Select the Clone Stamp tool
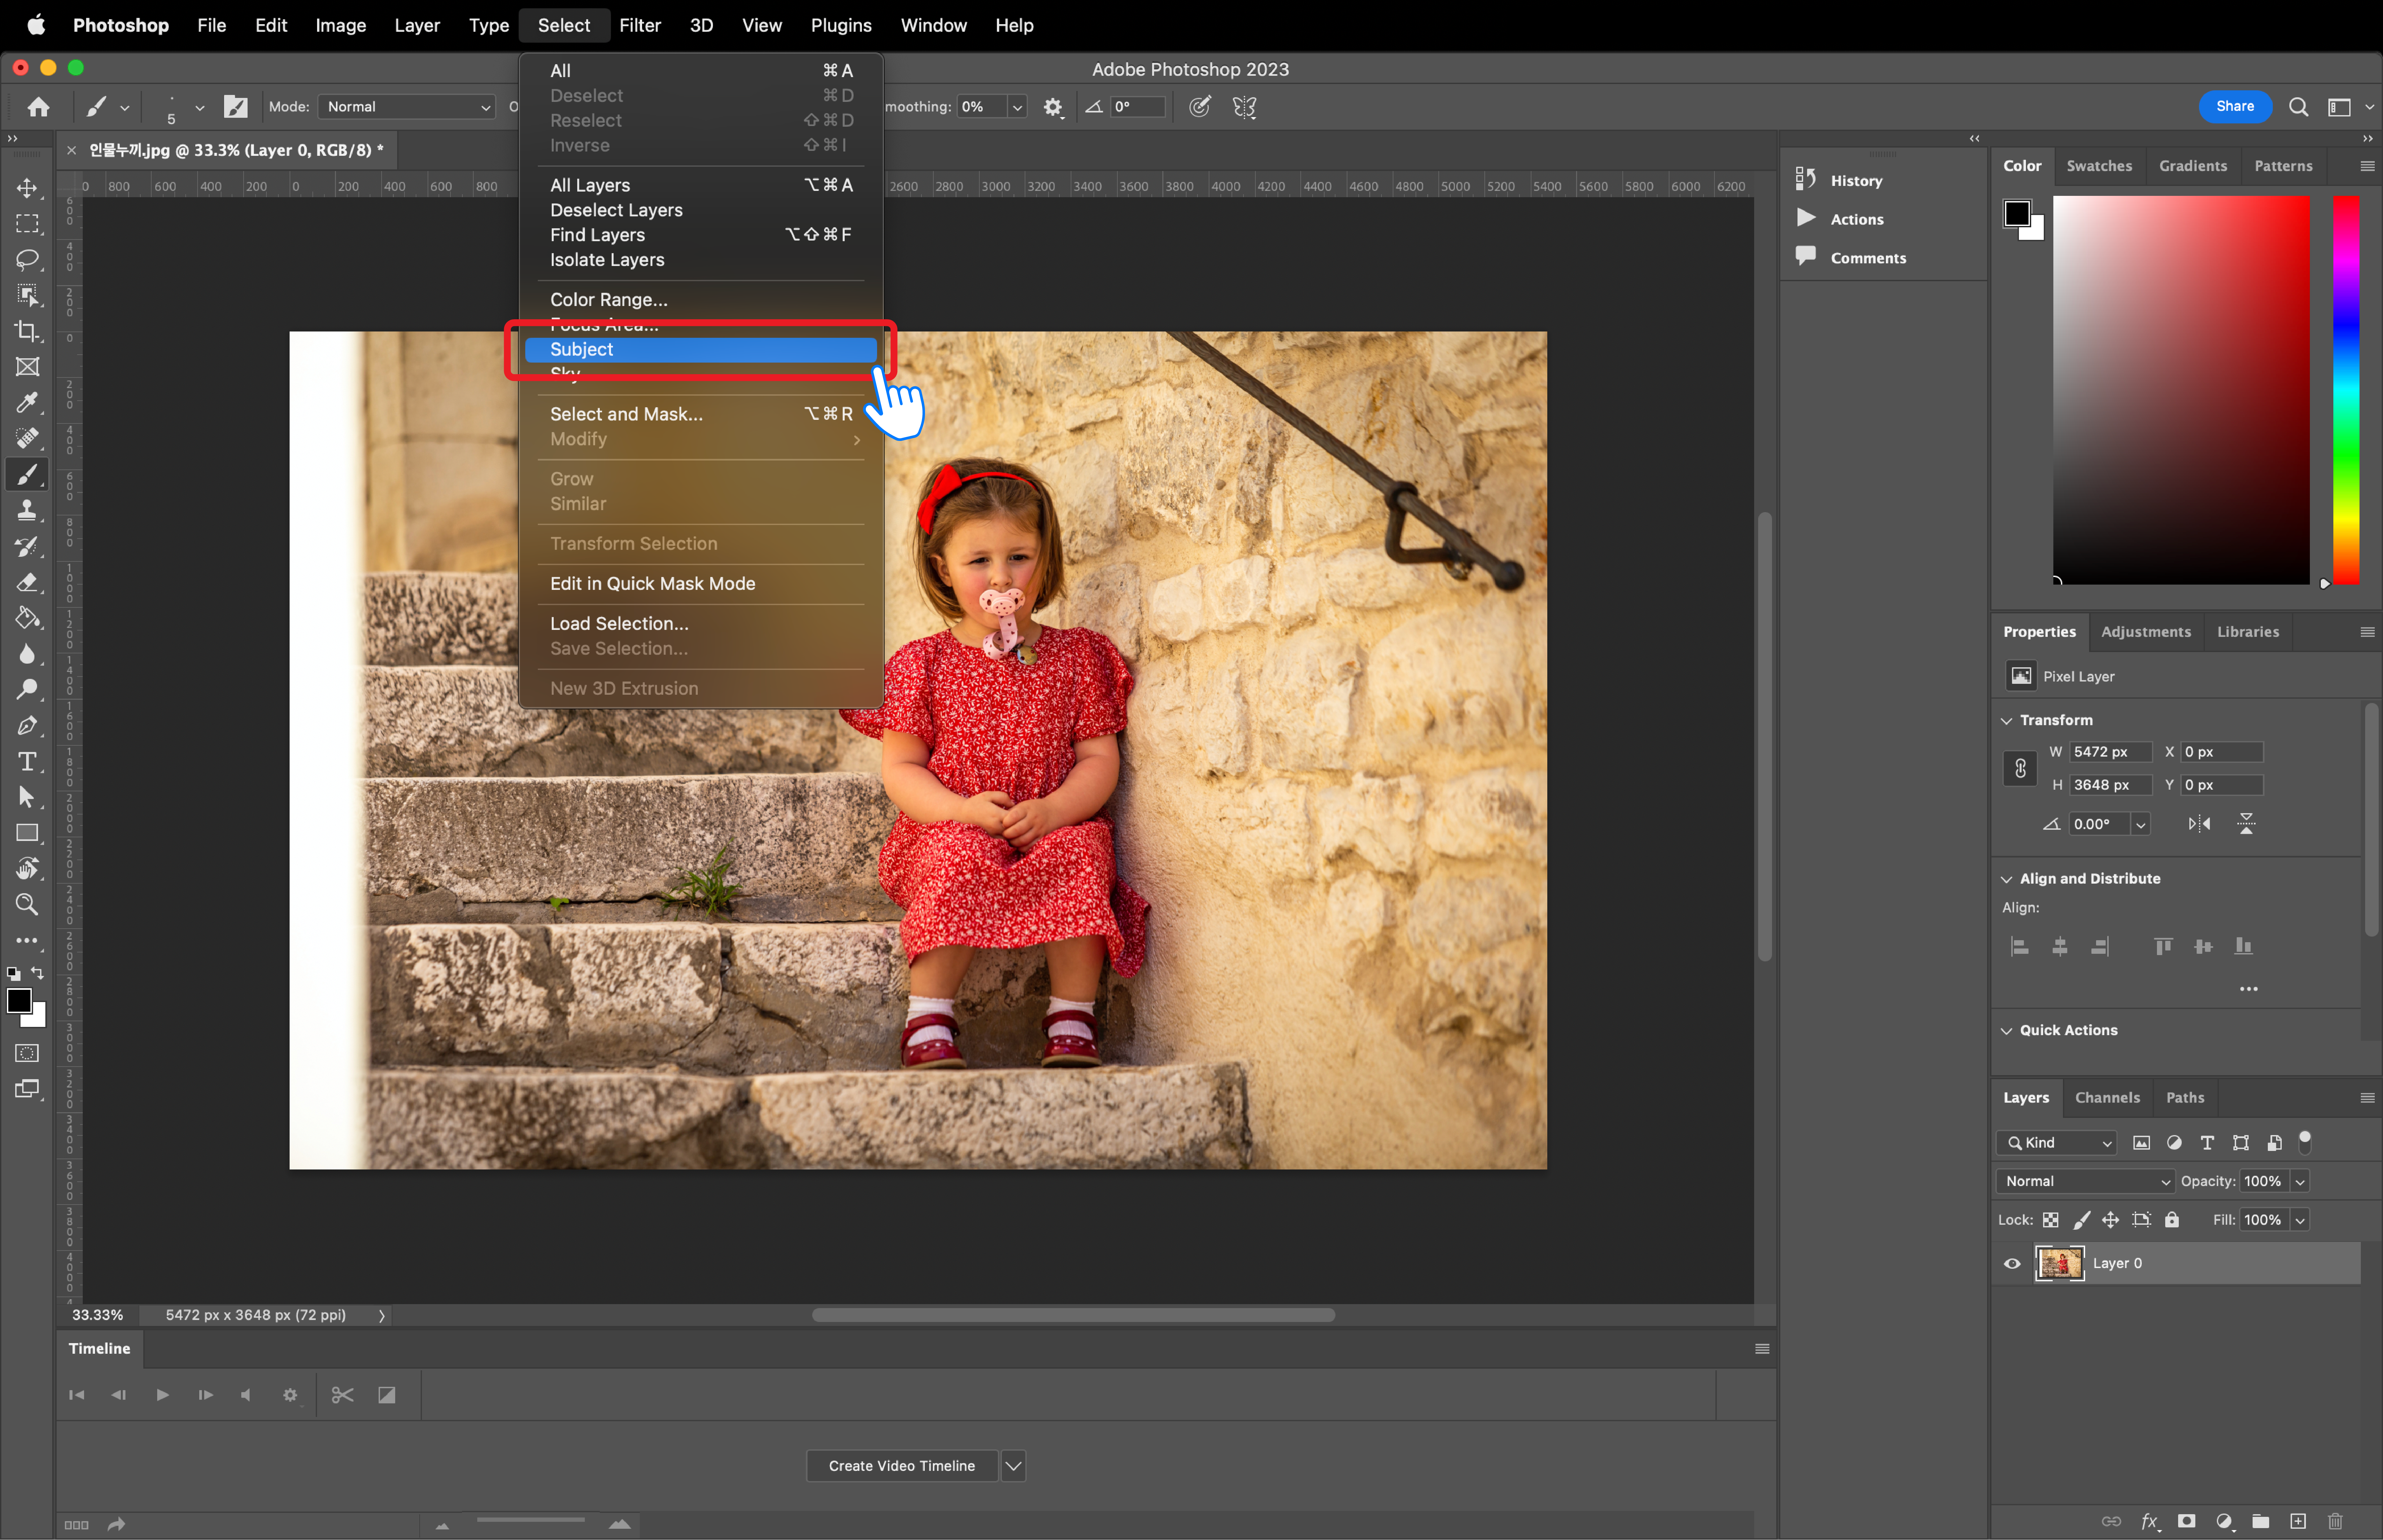The height and width of the screenshot is (1540, 2383). coord(27,510)
